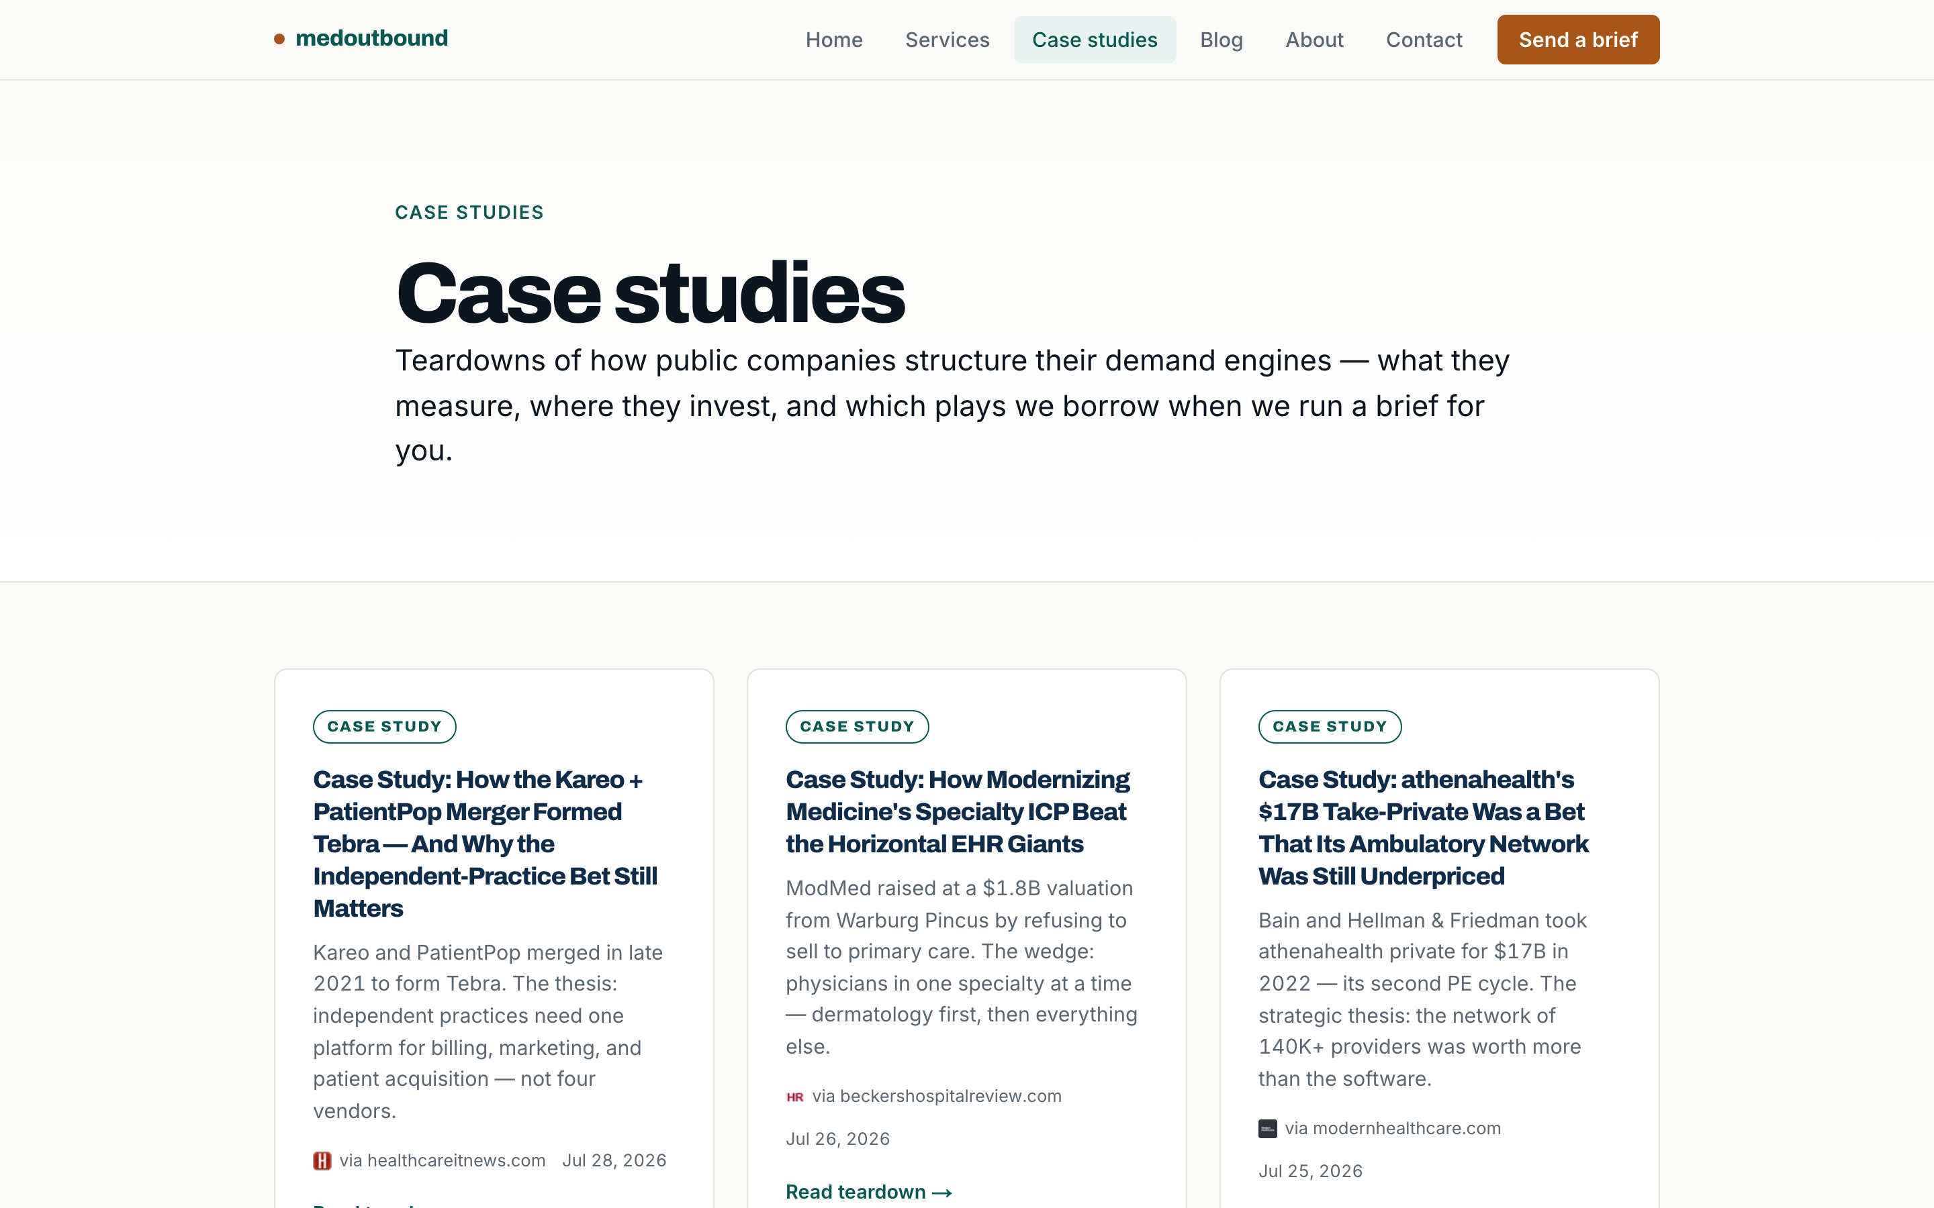Click the large Case studies heading
Viewport: 1934px width, 1208px height.
coord(650,293)
